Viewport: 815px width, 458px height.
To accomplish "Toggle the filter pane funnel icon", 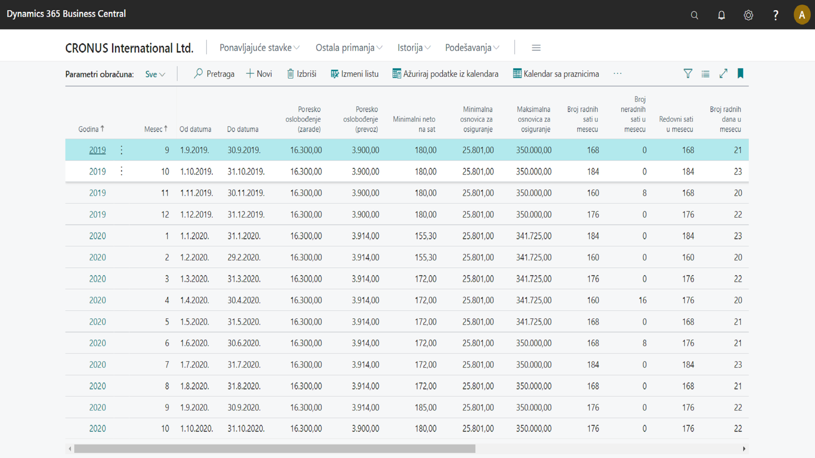I will coord(688,74).
